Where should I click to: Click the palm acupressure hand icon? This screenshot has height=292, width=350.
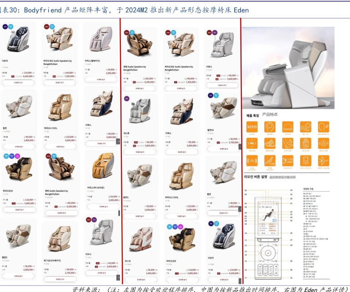coord(305,143)
